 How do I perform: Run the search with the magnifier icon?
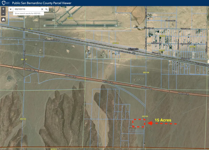[46, 9]
